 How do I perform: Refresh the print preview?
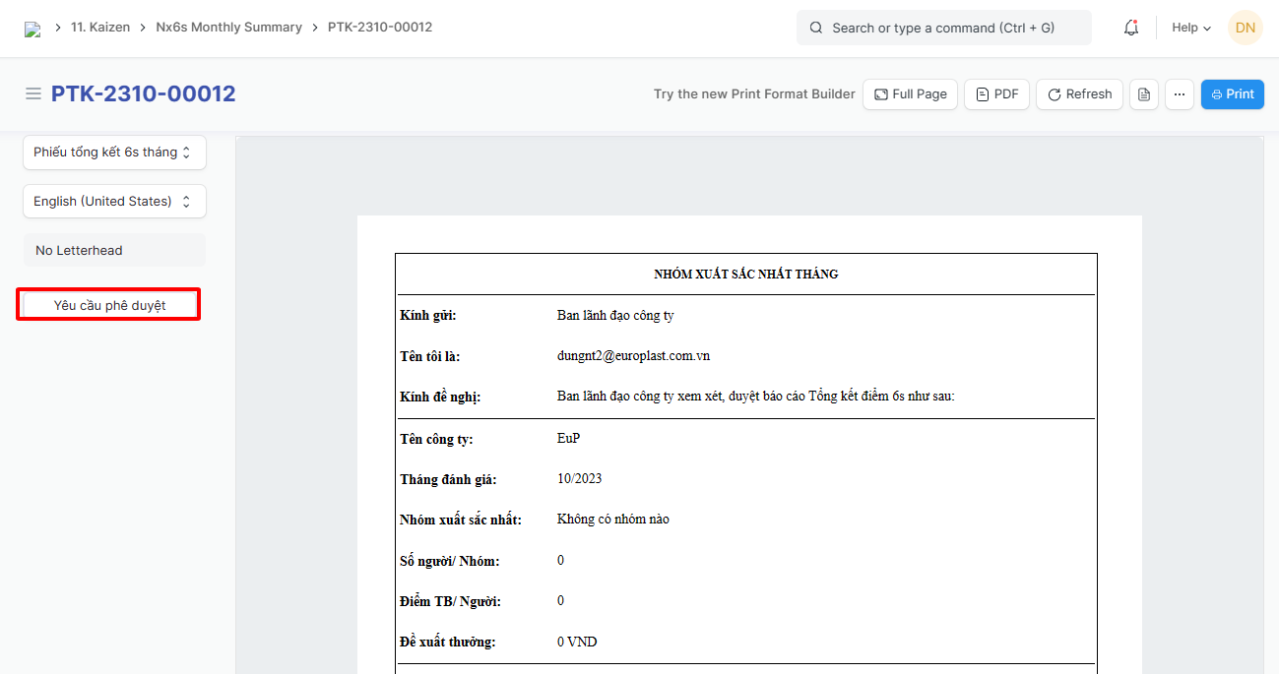pyautogui.click(x=1079, y=94)
